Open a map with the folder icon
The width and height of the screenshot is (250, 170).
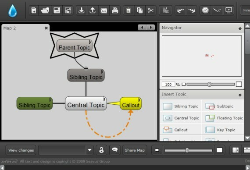(x=45, y=11)
